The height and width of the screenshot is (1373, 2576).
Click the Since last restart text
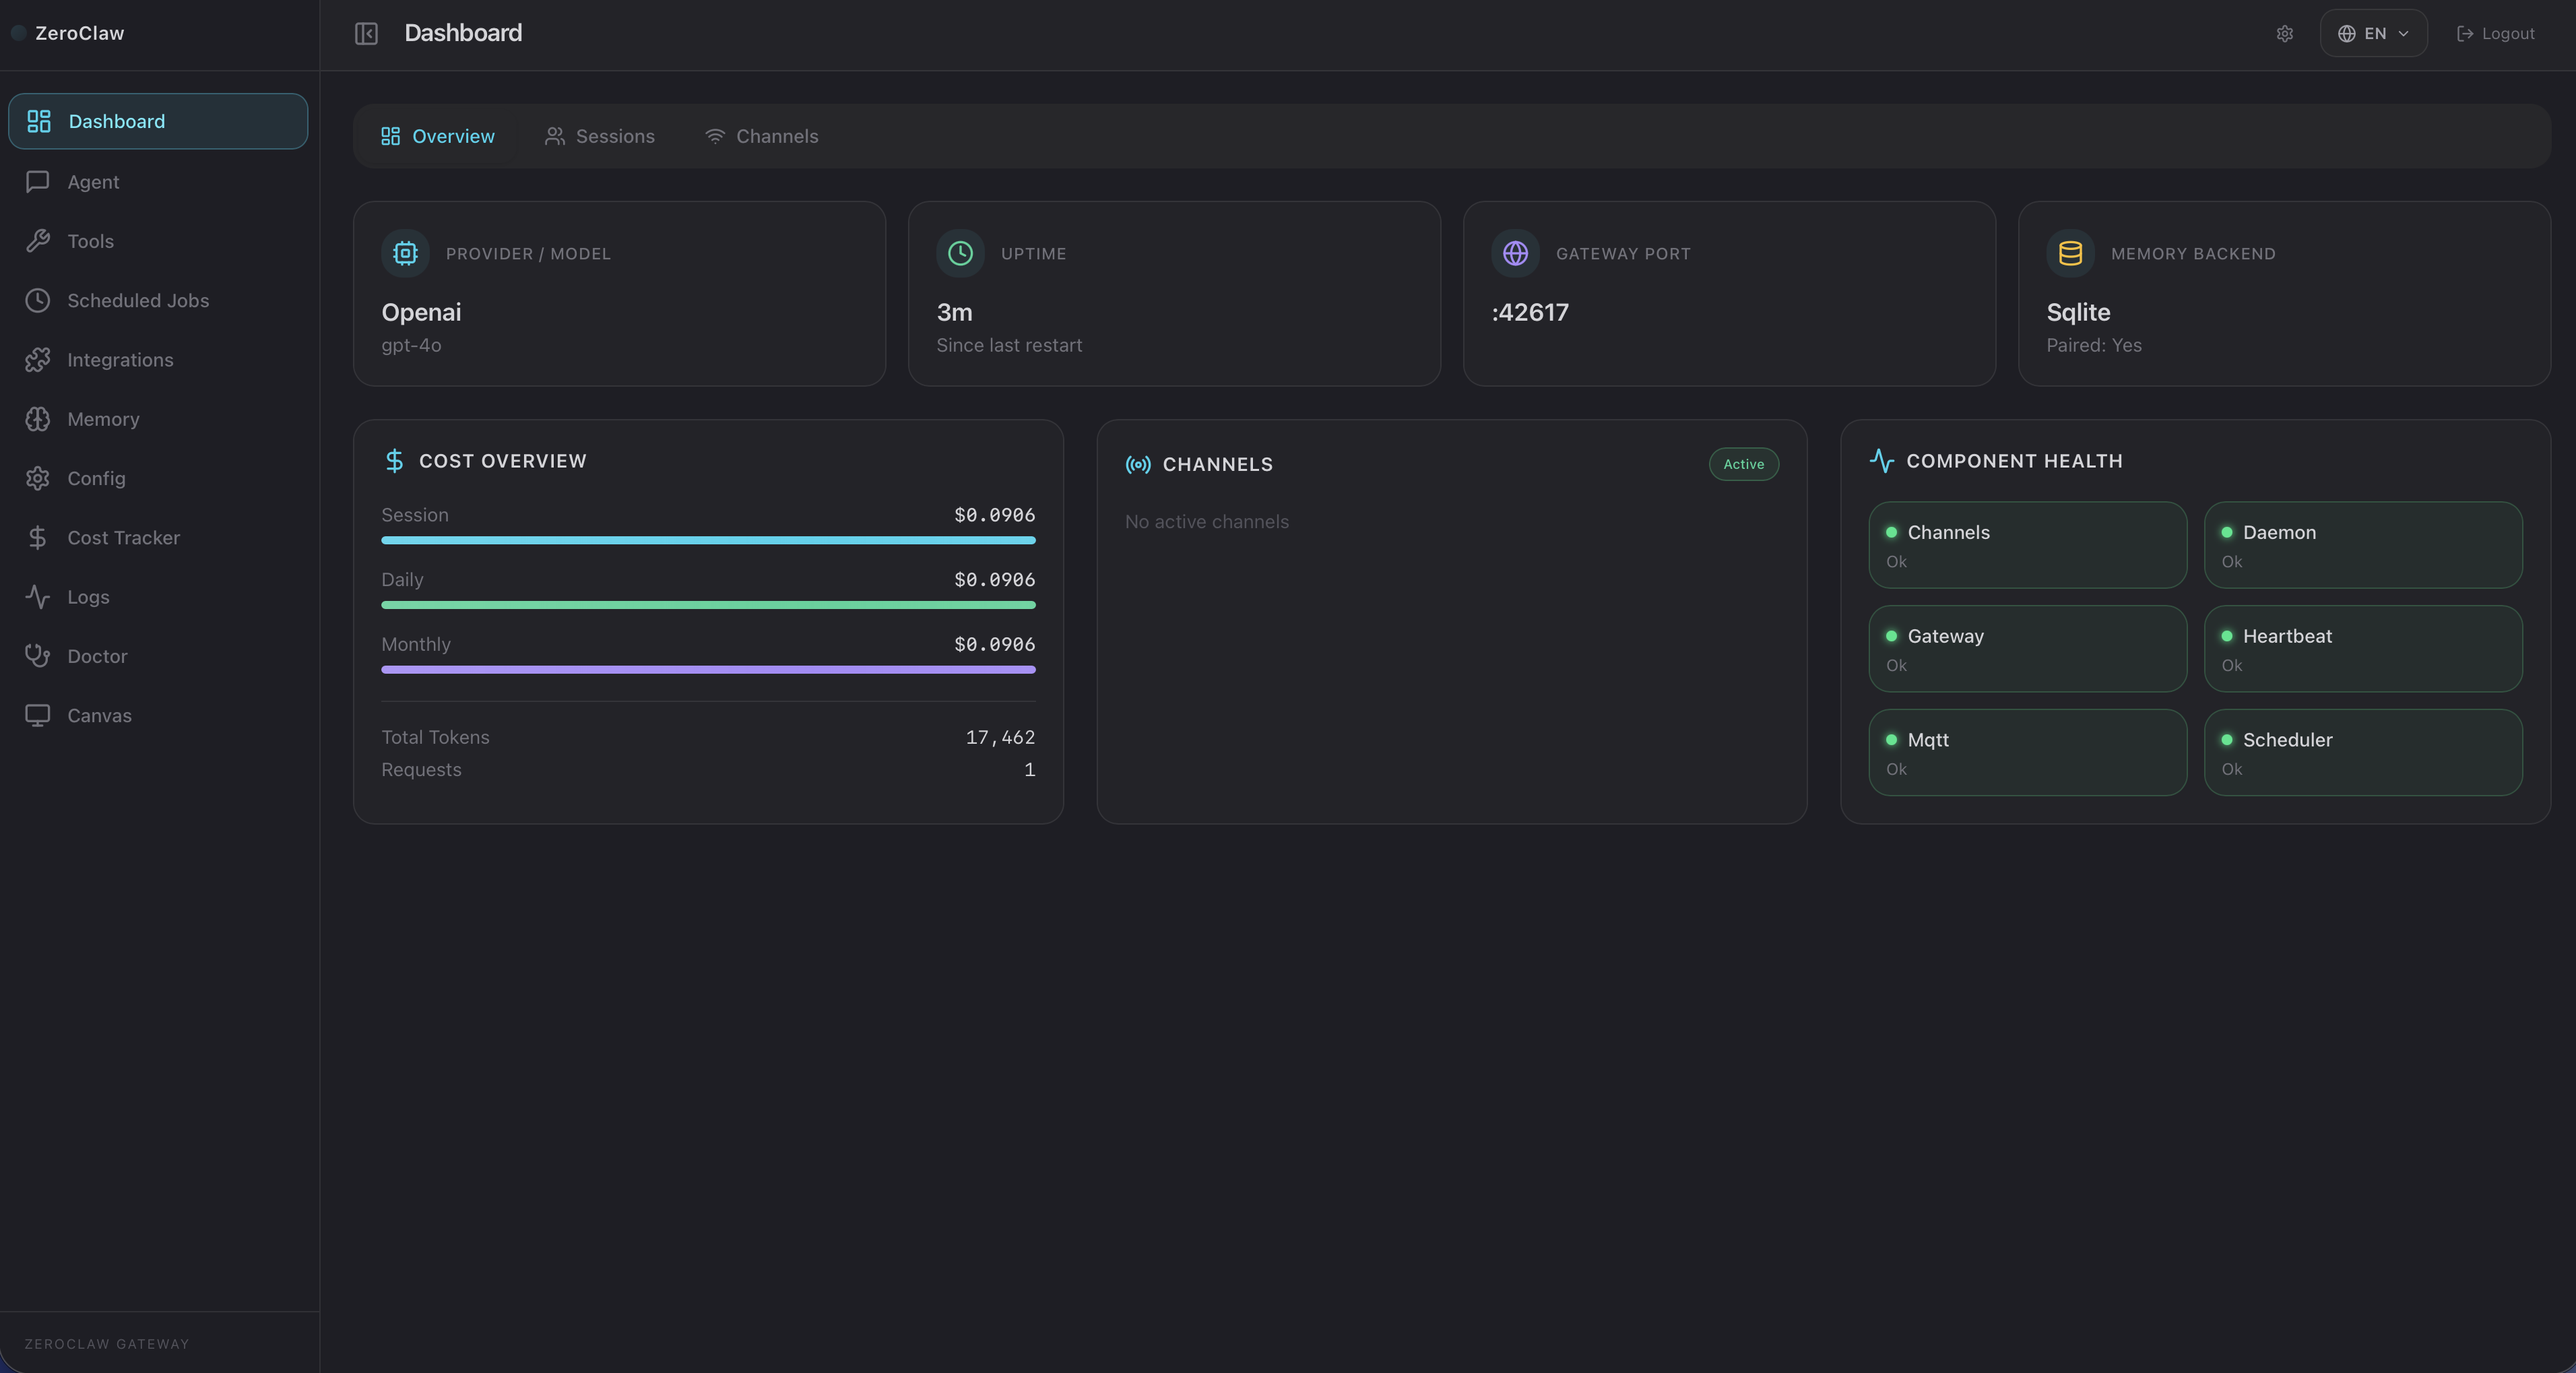click(x=1009, y=345)
